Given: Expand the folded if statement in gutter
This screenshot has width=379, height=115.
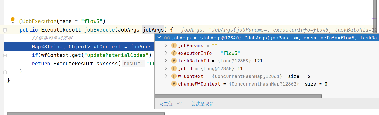Looking at the screenshot, I should click(x=5, y=55).
